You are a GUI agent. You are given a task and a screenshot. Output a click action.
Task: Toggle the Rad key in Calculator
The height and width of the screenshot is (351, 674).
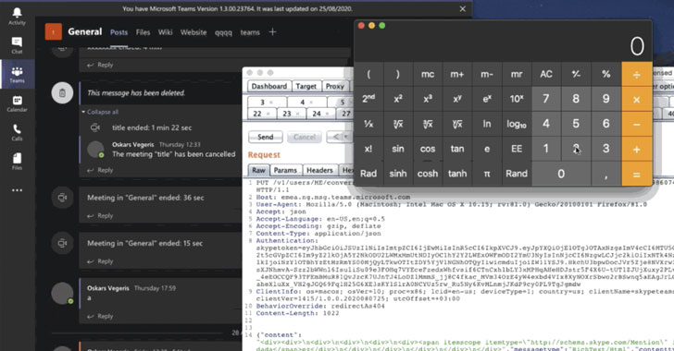tap(368, 174)
